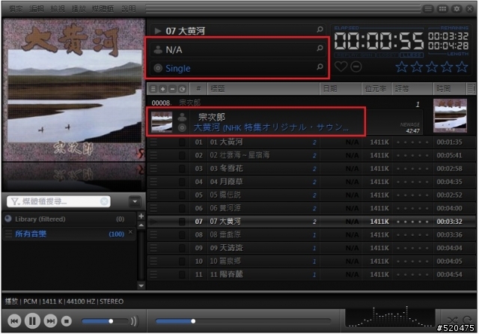Click the refresh icon in playlist toolbar
The image size is (479, 334).
coord(183,89)
